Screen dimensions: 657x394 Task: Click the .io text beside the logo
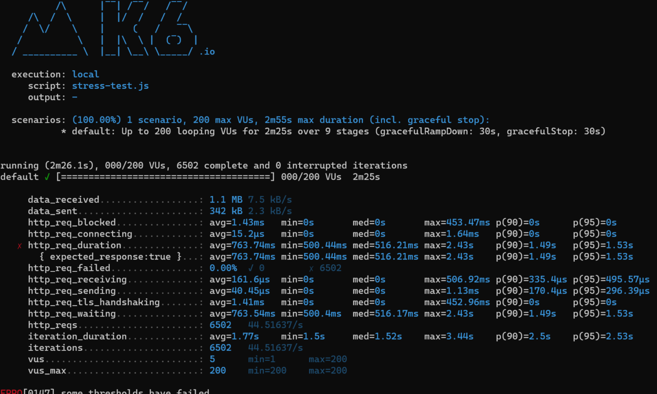[207, 52]
